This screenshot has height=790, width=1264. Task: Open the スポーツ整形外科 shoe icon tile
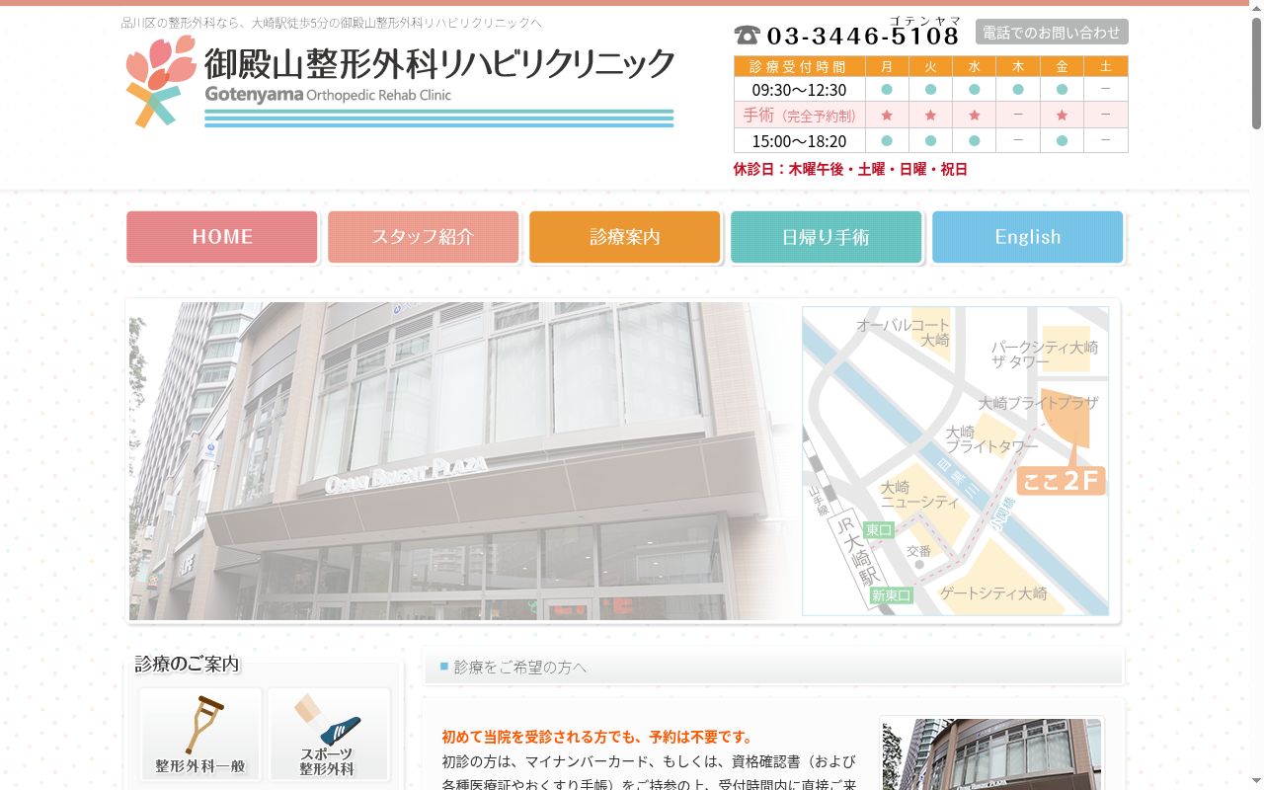(x=329, y=735)
